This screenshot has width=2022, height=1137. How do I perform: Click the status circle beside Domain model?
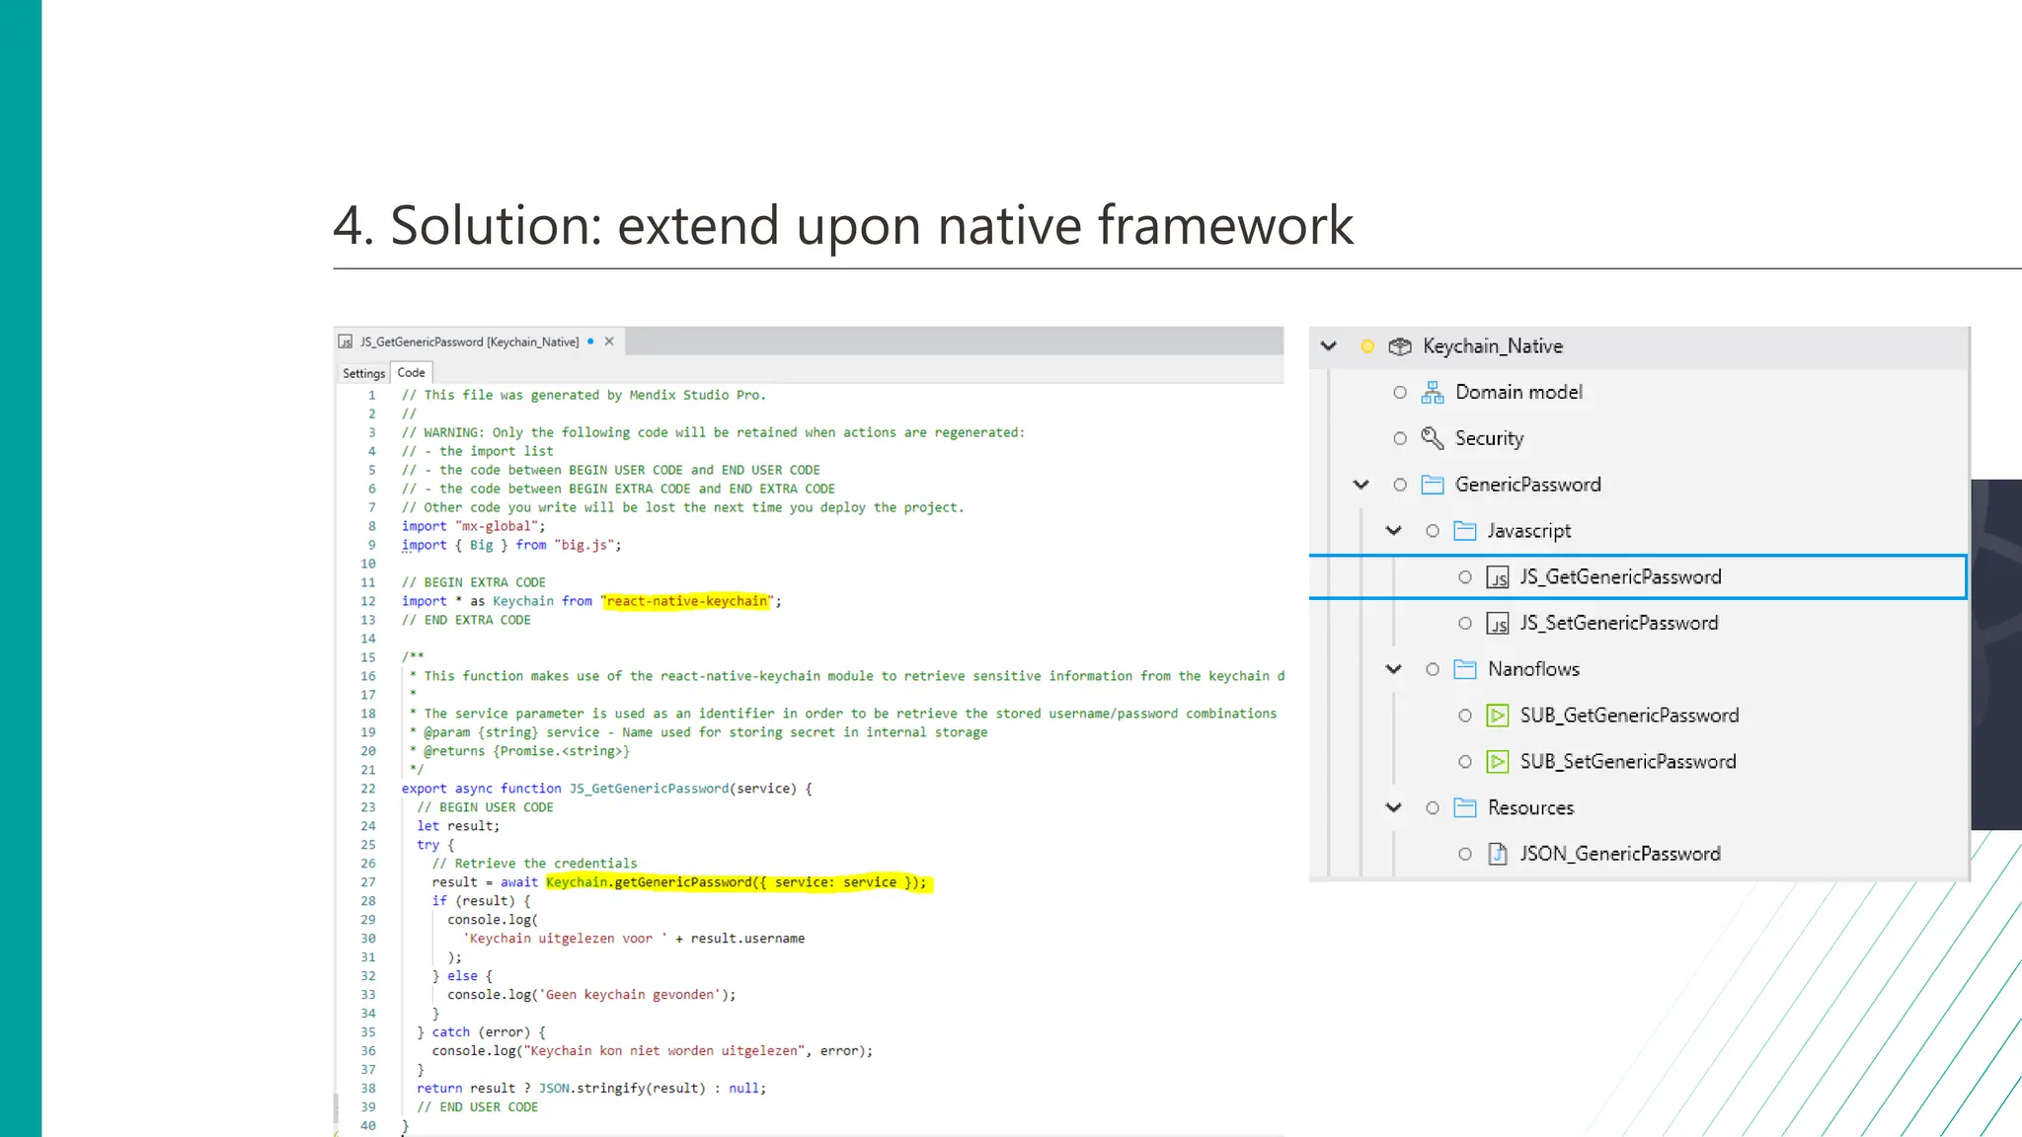1400,393
